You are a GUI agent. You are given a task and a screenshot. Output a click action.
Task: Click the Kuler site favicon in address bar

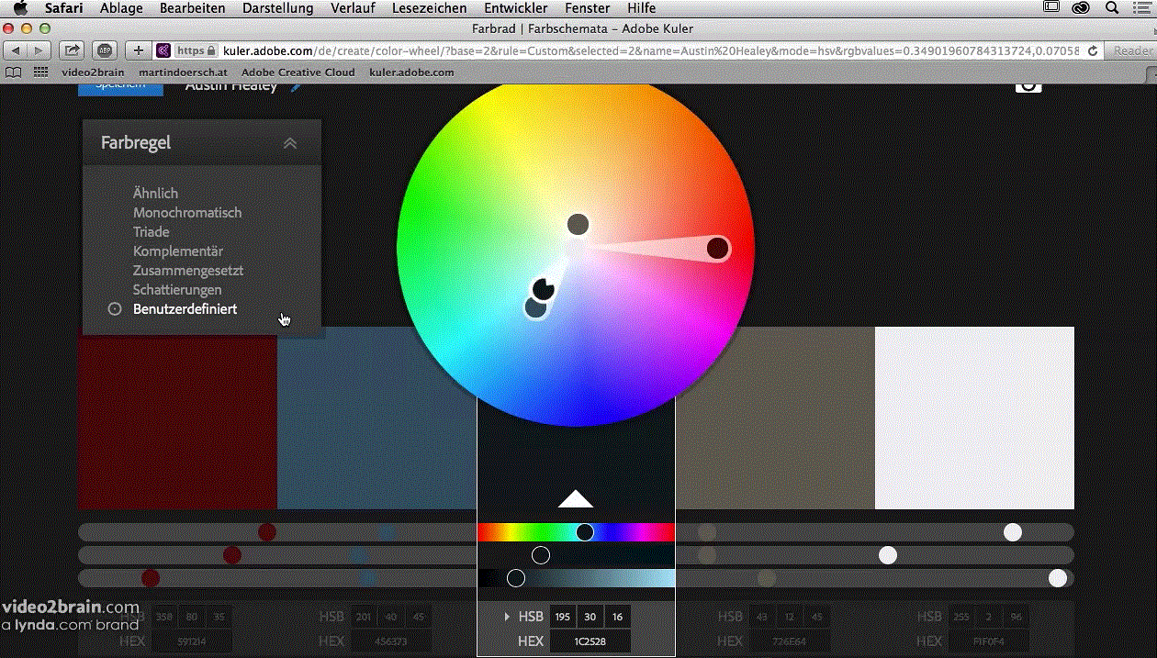tap(164, 50)
